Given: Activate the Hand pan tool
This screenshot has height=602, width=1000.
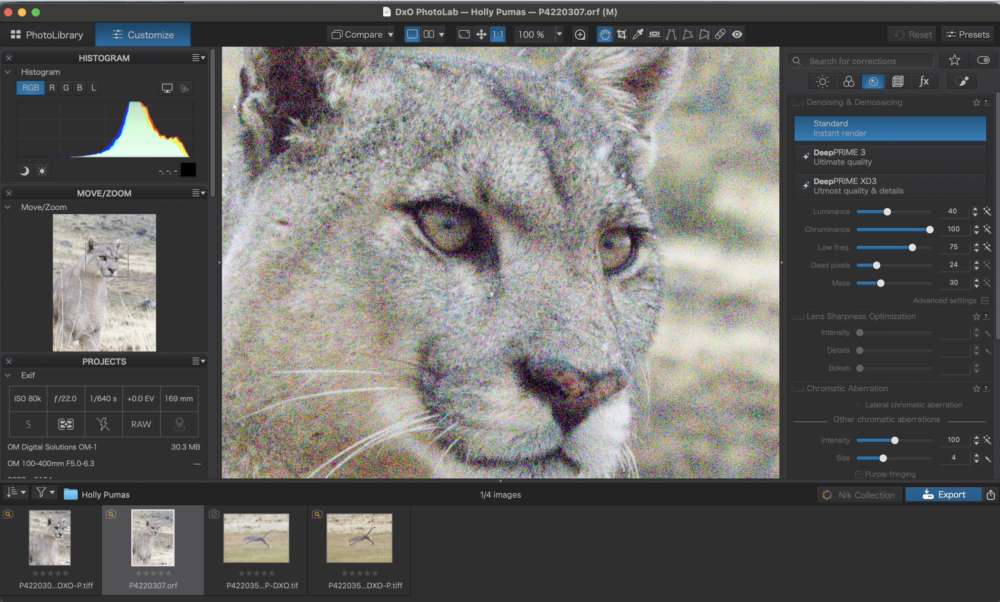Looking at the screenshot, I should 605,34.
